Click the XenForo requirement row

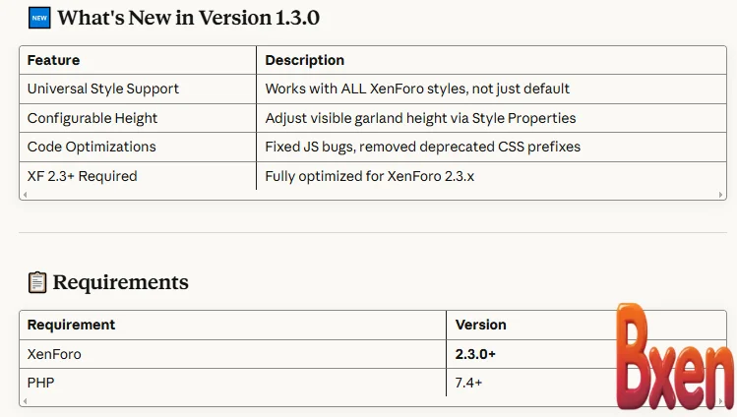(54, 353)
